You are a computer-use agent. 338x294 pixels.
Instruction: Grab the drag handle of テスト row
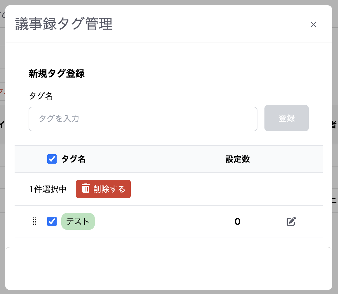coord(34,222)
